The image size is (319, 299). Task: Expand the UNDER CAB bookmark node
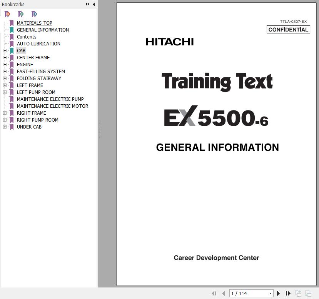pos(5,127)
